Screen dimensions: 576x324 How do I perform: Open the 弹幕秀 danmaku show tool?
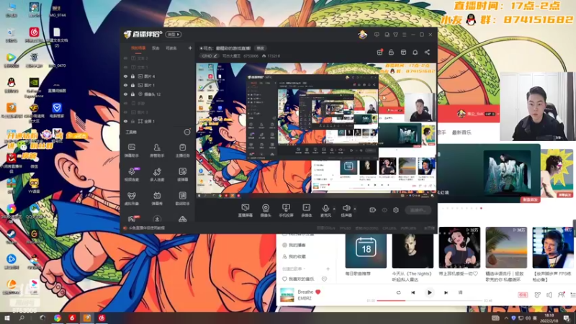coord(157,199)
